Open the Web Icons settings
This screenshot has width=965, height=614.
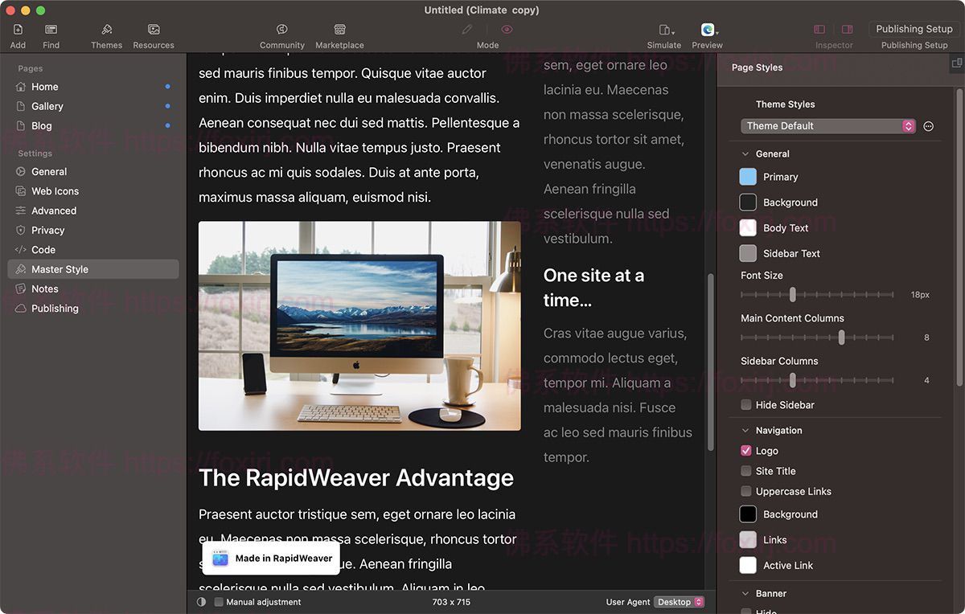click(x=53, y=190)
